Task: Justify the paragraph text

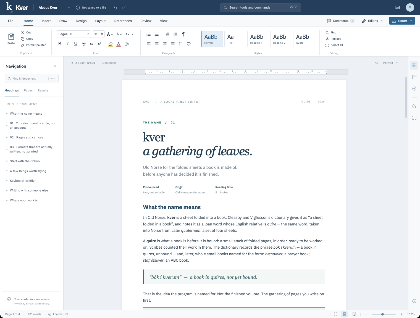Action: tap(172, 44)
